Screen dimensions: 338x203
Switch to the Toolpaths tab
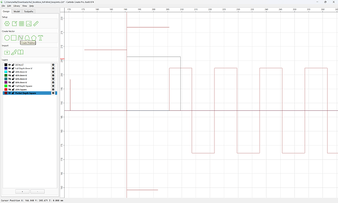point(28,11)
